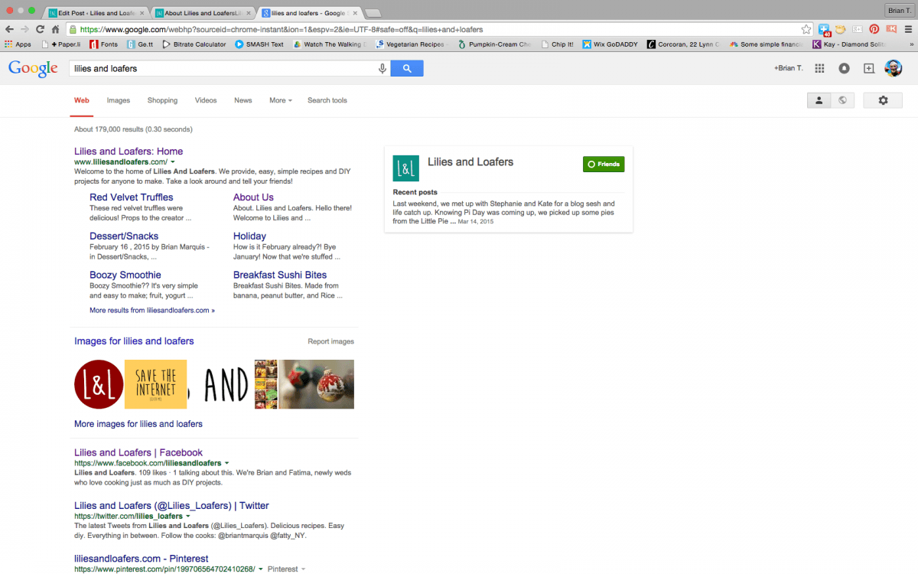Expand arrow next to www.liliesandloafers.com URL
The width and height of the screenshot is (918, 574).
pos(173,162)
